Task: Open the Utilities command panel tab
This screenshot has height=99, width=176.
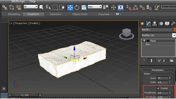Action: [x=173, y=24]
